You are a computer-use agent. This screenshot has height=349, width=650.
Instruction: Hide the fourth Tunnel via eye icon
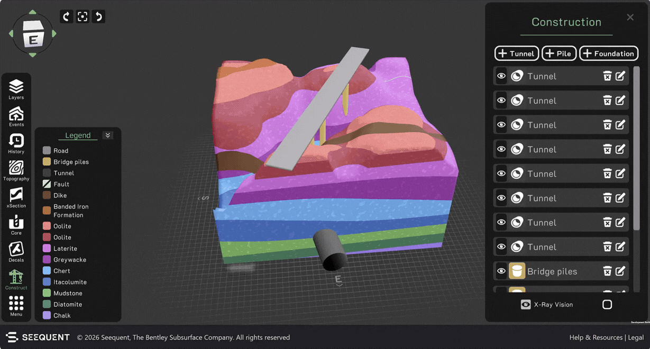coord(501,149)
